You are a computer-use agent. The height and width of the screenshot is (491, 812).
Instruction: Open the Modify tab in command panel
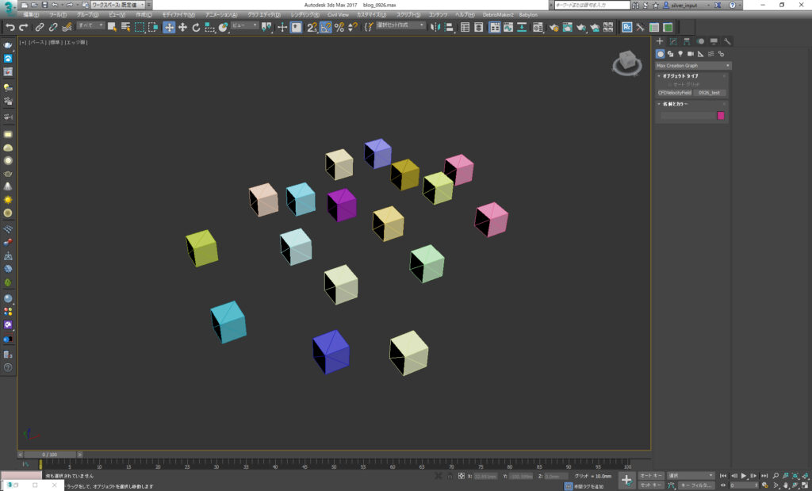tap(672, 41)
